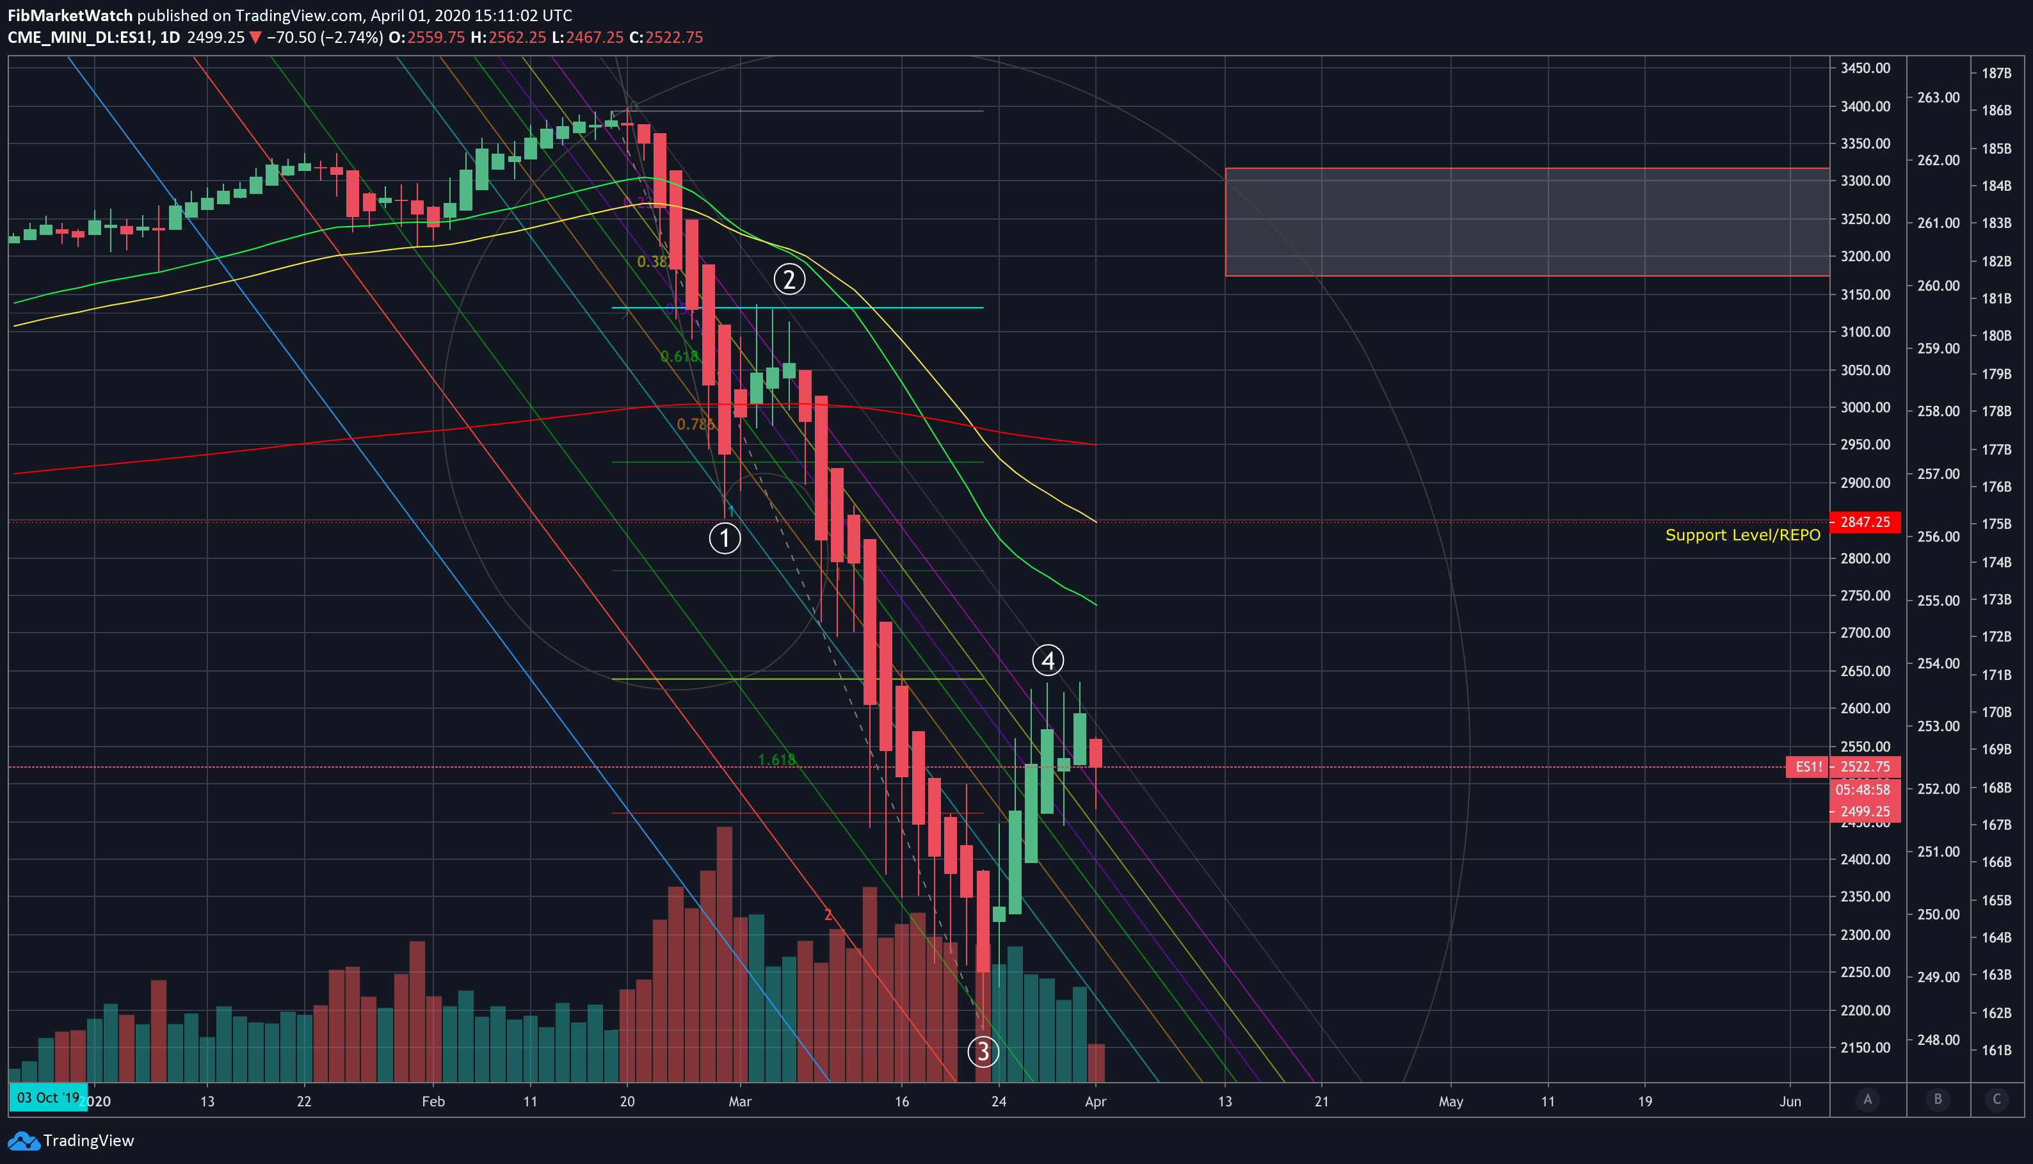Select the circled wave label 2
Image resolution: width=2033 pixels, height=1164 pixels.
789,279
